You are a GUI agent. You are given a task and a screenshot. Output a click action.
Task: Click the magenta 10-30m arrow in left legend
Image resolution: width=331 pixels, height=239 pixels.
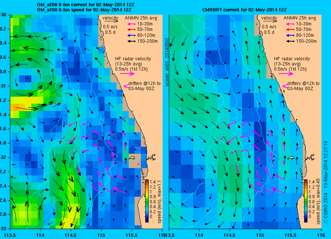132,24
